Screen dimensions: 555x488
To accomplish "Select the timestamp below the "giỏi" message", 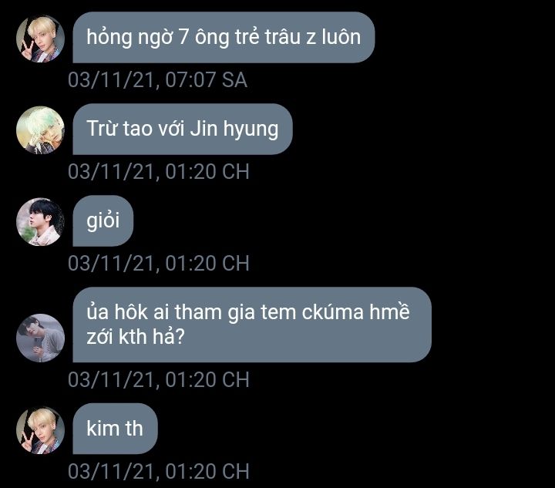I will (159, 264).
